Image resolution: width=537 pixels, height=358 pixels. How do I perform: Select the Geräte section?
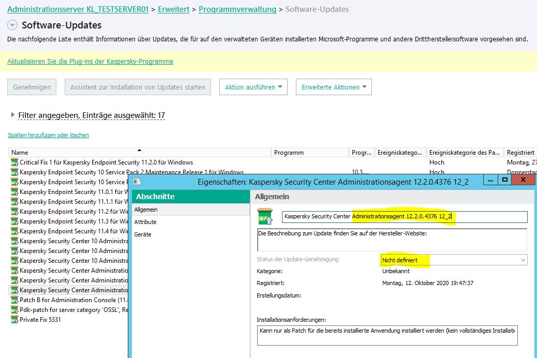click(143, 234)
